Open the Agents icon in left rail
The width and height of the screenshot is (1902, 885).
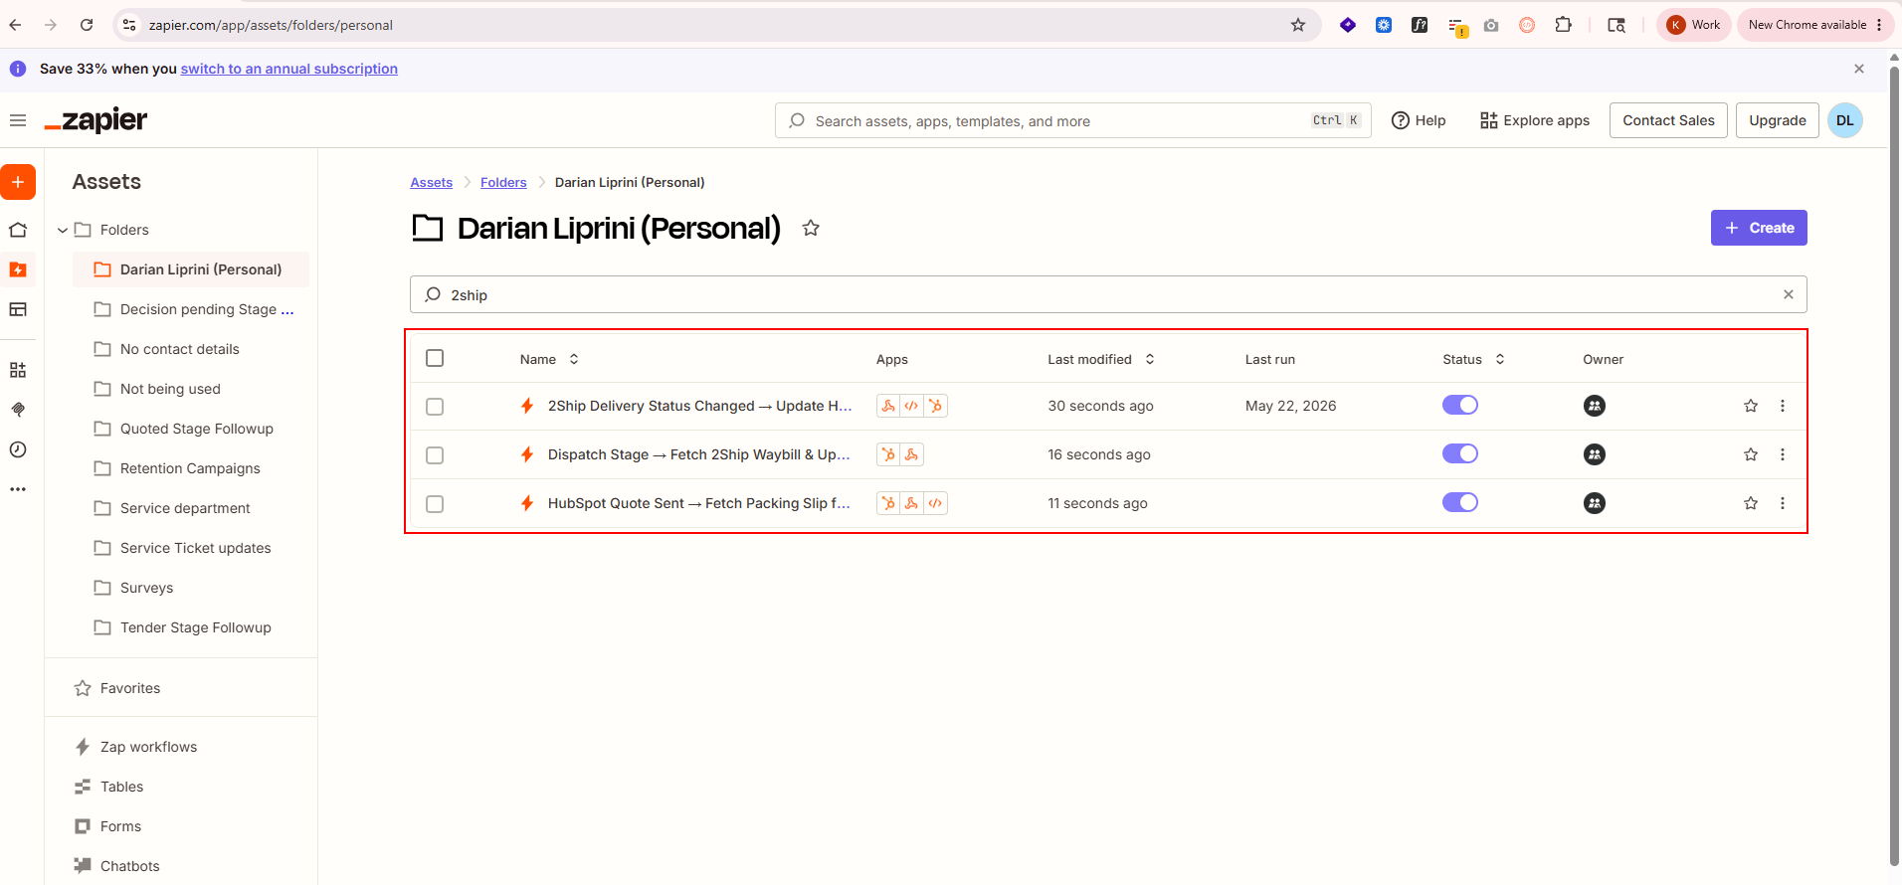[18, 410]
